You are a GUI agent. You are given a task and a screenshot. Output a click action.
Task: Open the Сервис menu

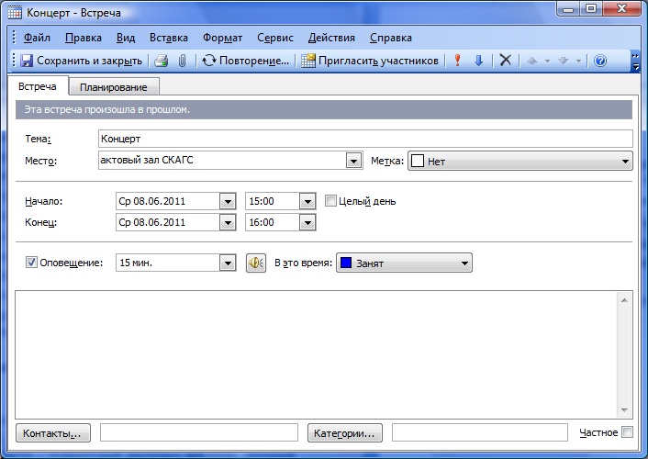pos(275,38)
